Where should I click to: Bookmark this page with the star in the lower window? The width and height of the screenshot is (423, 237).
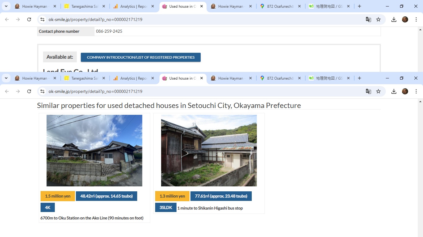coord(378,91)
